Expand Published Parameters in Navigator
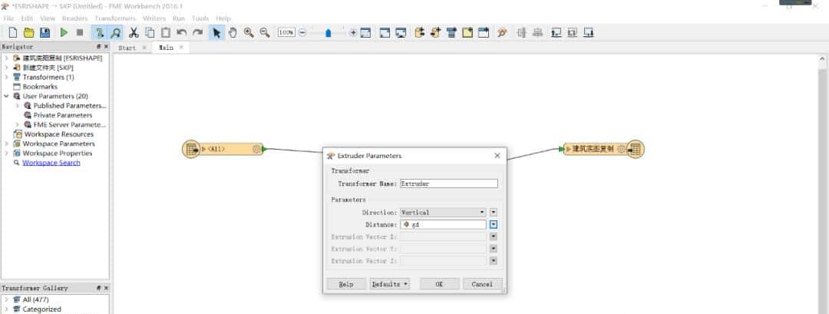Screen dimensions: 829x314 click(x=18, y=106)
